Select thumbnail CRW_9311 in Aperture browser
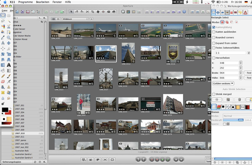 point(106,54)
